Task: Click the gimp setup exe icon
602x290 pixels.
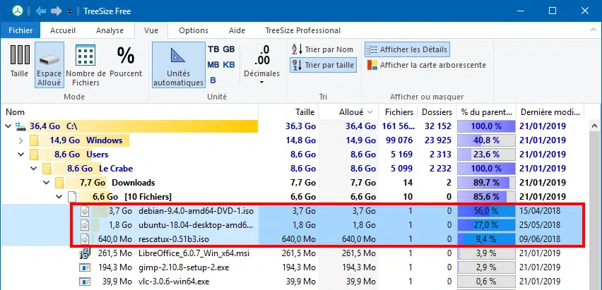Action: (85, 267)
